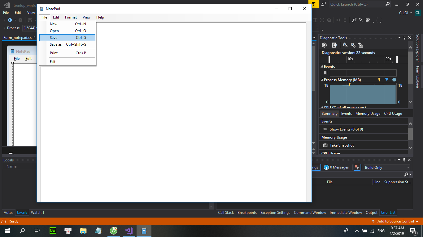
Task: Toggle the 0 Messages filter
Action: (337, 167)
